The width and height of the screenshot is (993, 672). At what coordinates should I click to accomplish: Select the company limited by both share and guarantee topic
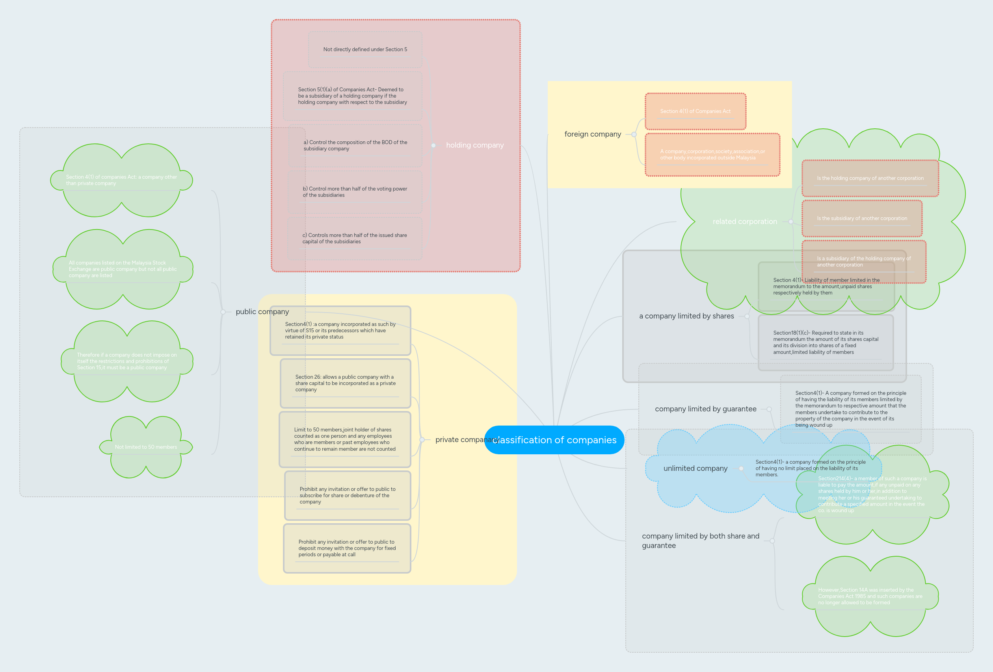[701, 541]
